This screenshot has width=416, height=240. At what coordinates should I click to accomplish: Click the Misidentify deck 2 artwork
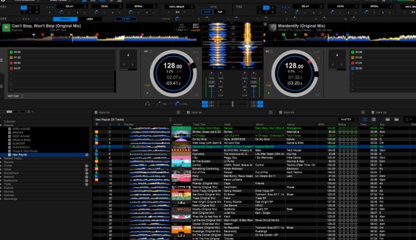click(272, 28)
